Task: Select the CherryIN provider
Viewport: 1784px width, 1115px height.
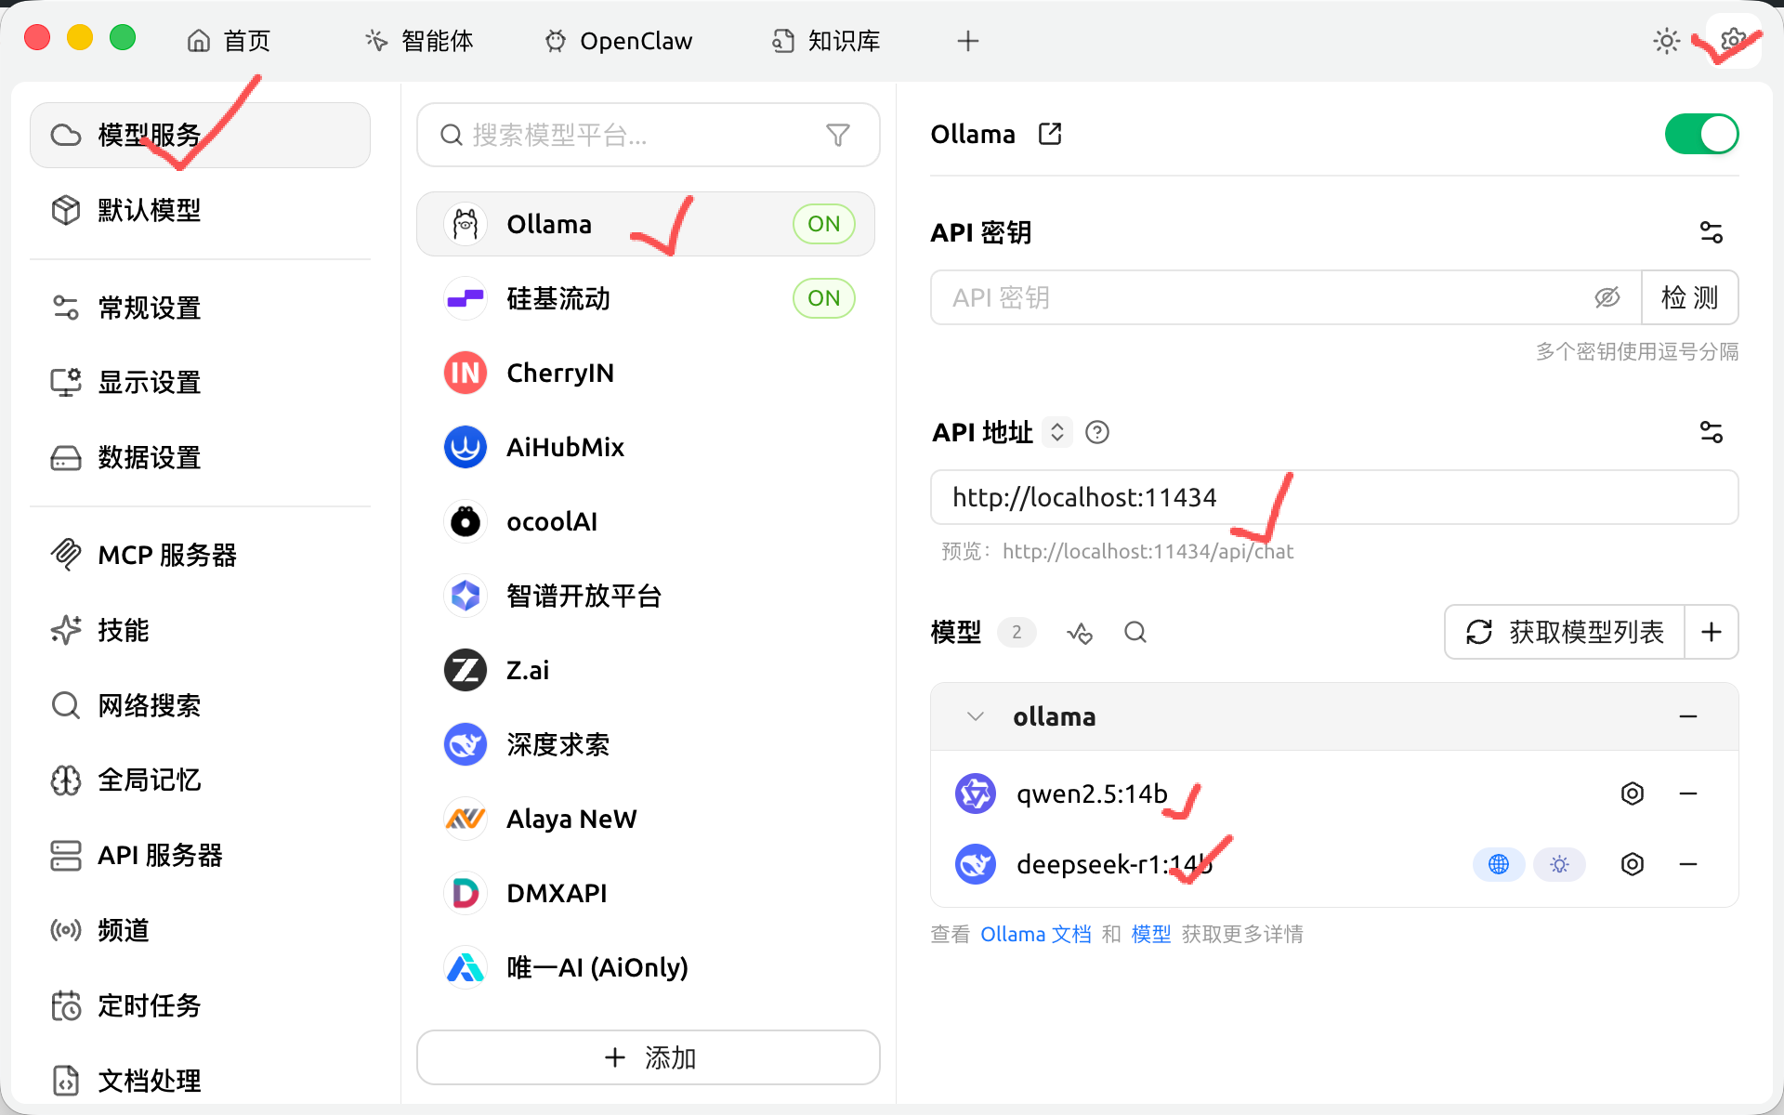Action: [x=646, y=373]
